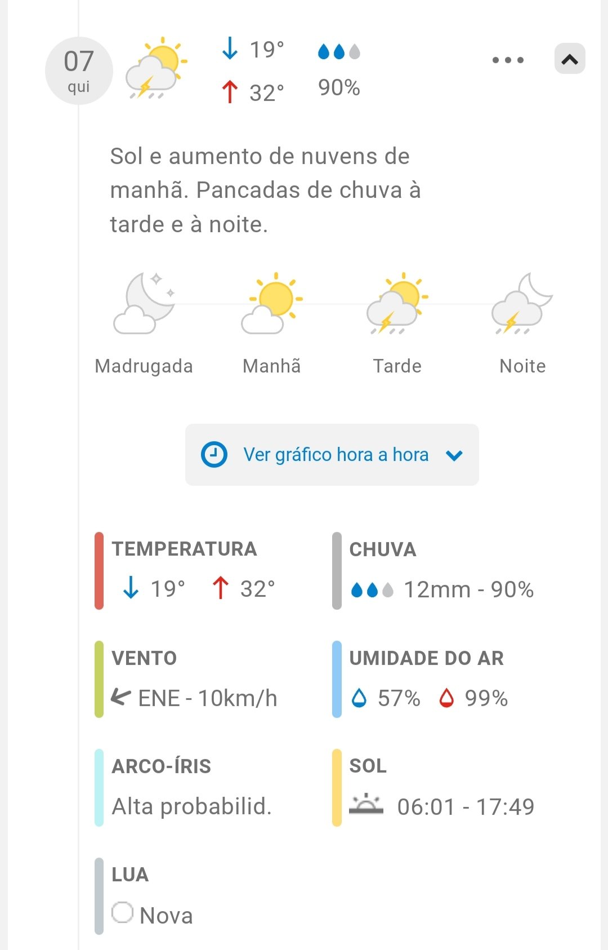
Task: Tap the 07 qui date circle
Action: click(x=79, y=71)
